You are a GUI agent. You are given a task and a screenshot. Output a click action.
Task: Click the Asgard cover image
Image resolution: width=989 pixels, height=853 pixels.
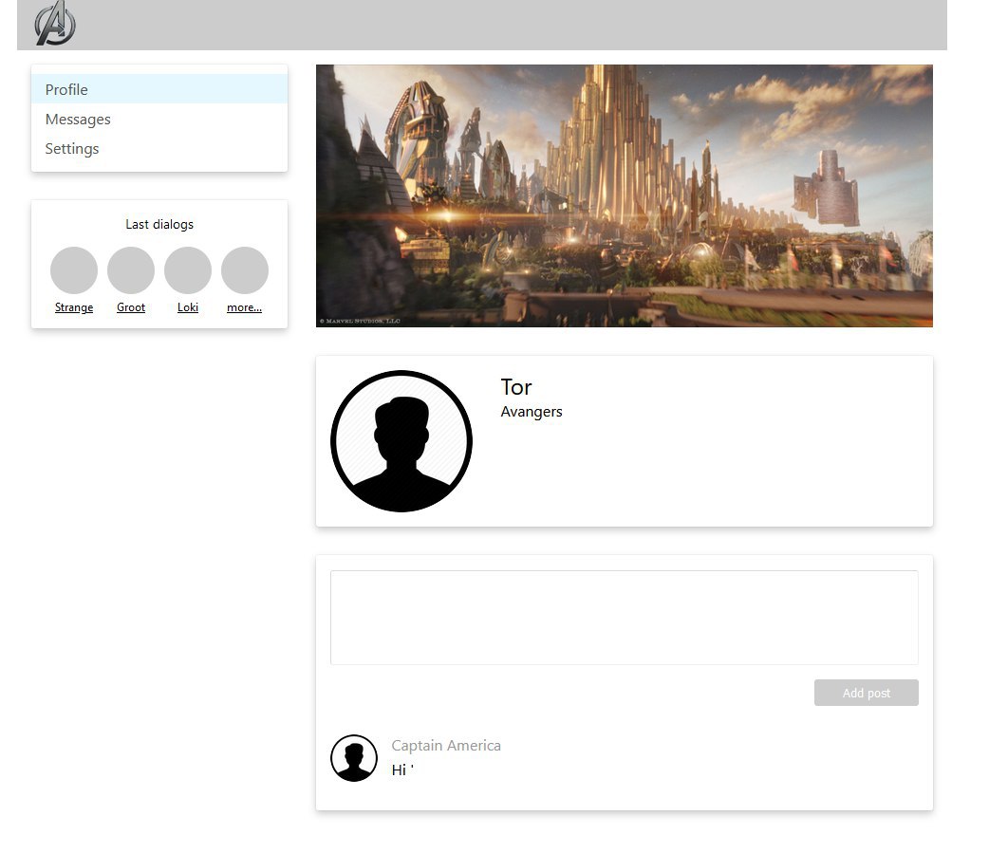tap(625, 195)
